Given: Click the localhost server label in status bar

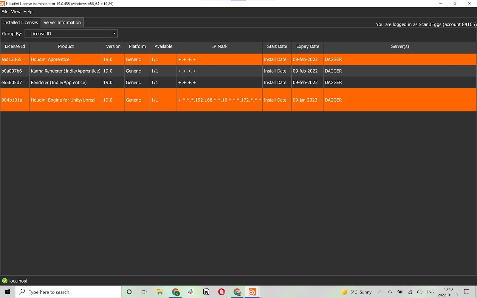Looking at the screenshot, I should 18,281.
